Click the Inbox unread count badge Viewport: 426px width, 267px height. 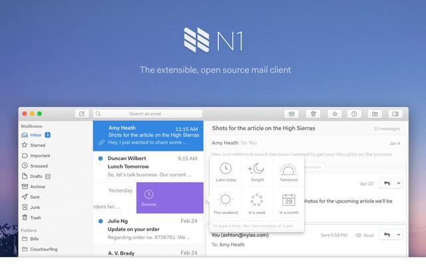point(47,135)
